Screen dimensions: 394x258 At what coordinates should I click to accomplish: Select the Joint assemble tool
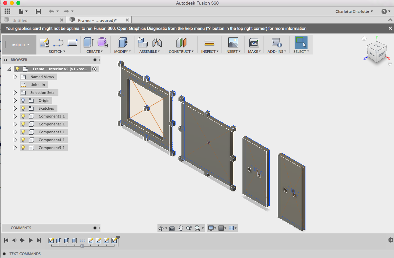click(157, 42)
